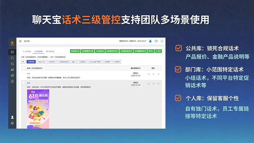254x143 pixels.
Task: Delete the 618 greeting script row
Action: pyautogui.click(x=158, y=84)
